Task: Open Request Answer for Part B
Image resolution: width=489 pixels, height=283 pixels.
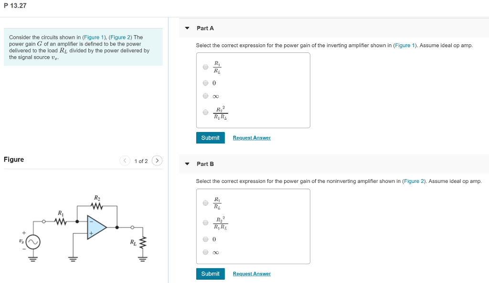Action: click(251, 273)
